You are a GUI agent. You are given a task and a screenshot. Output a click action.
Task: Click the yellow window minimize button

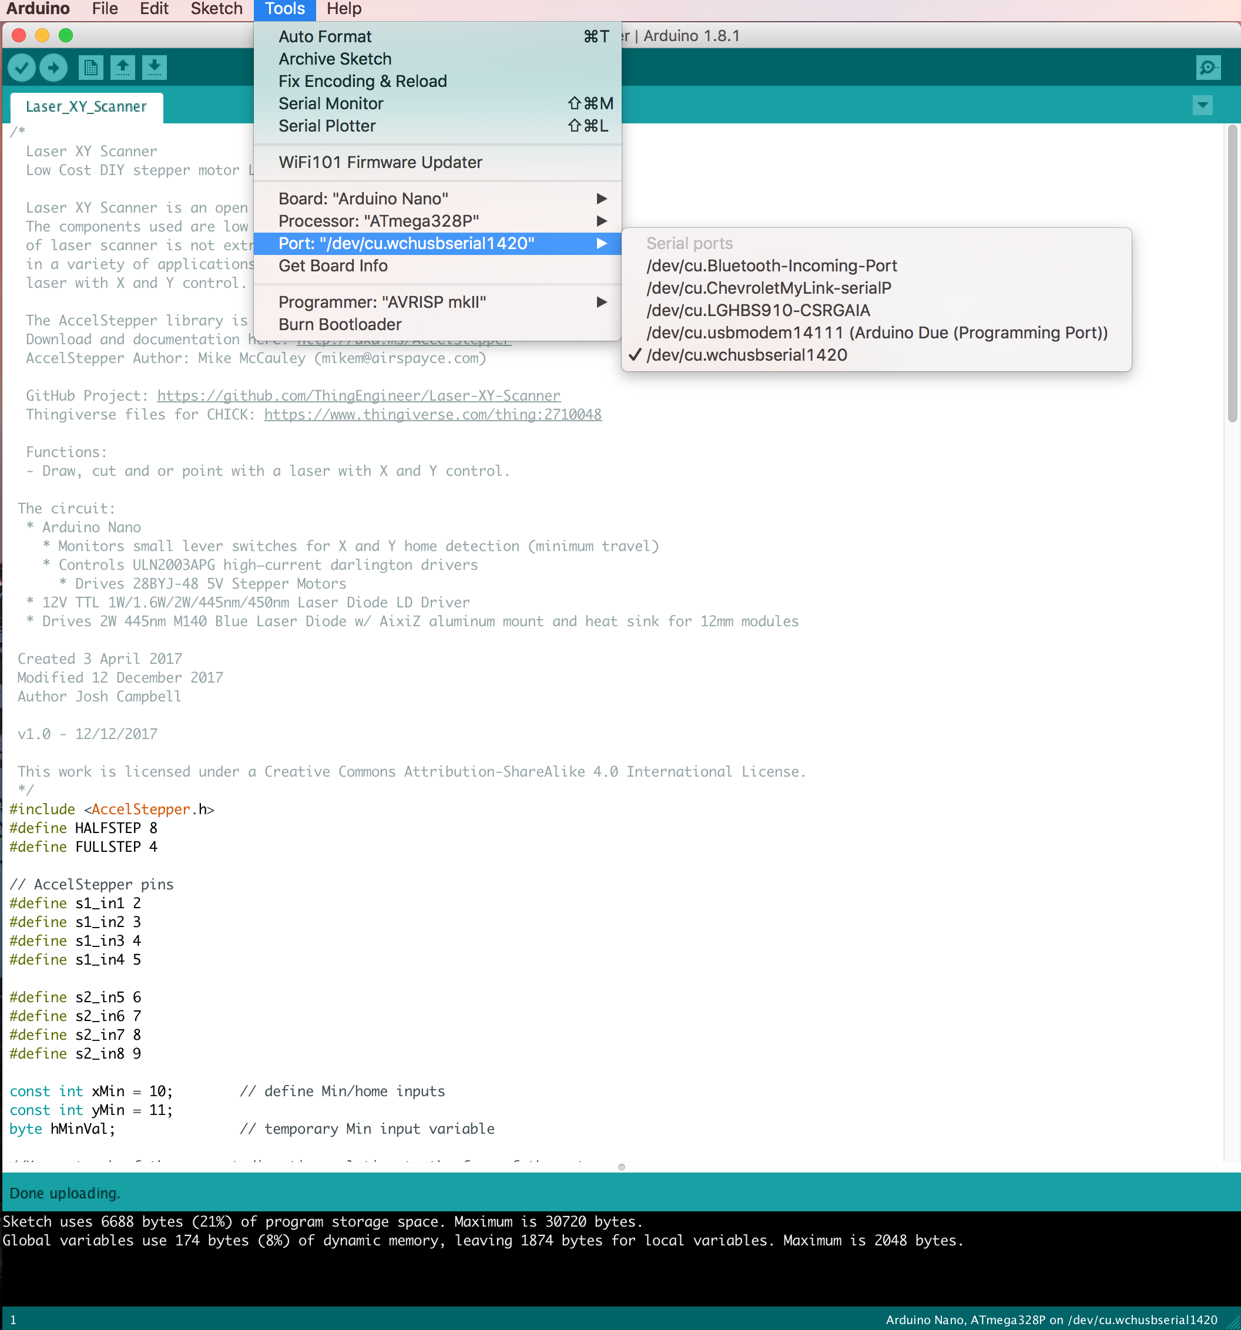42,35
